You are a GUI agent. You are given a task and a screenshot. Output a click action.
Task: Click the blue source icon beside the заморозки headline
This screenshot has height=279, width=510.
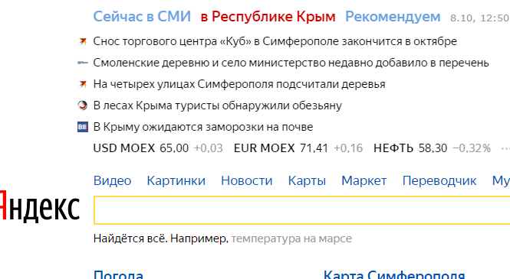click(83, 127)
